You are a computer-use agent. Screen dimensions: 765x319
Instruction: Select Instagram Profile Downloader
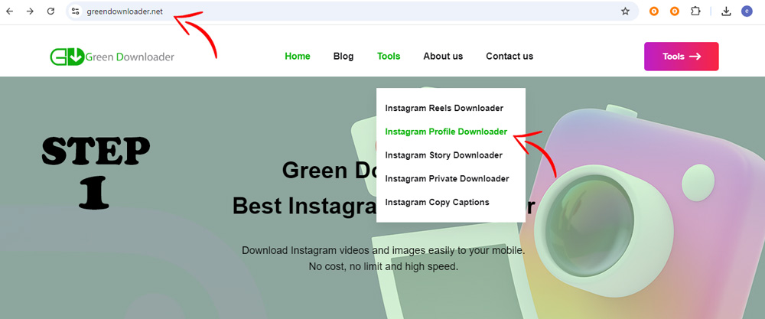point(446,132)
